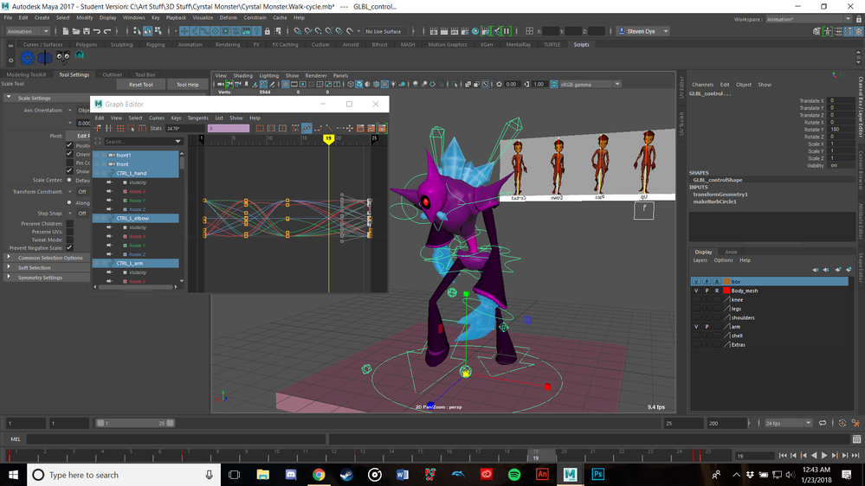Image resolution: width=865 pixels, height=486 pixels.
Task: Open the viewport Shading menu
Action: (x=242, y=75)
